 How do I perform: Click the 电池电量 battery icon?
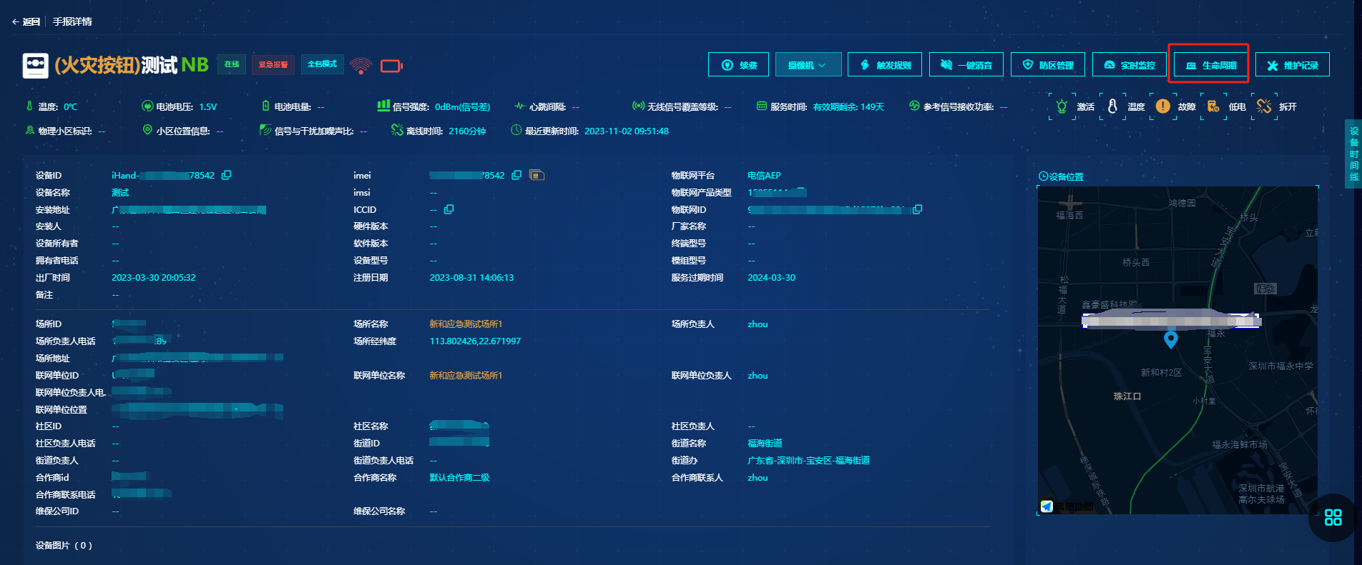pyautogui.click(x=265, y=106)
